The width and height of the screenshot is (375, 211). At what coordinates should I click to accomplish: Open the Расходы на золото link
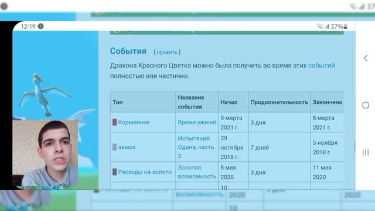[145, 172]
